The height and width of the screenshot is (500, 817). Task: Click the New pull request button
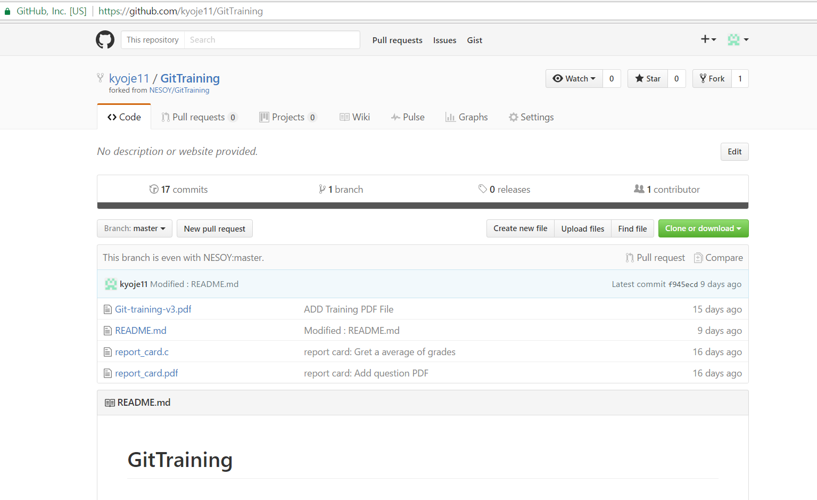tap(214, 228)
